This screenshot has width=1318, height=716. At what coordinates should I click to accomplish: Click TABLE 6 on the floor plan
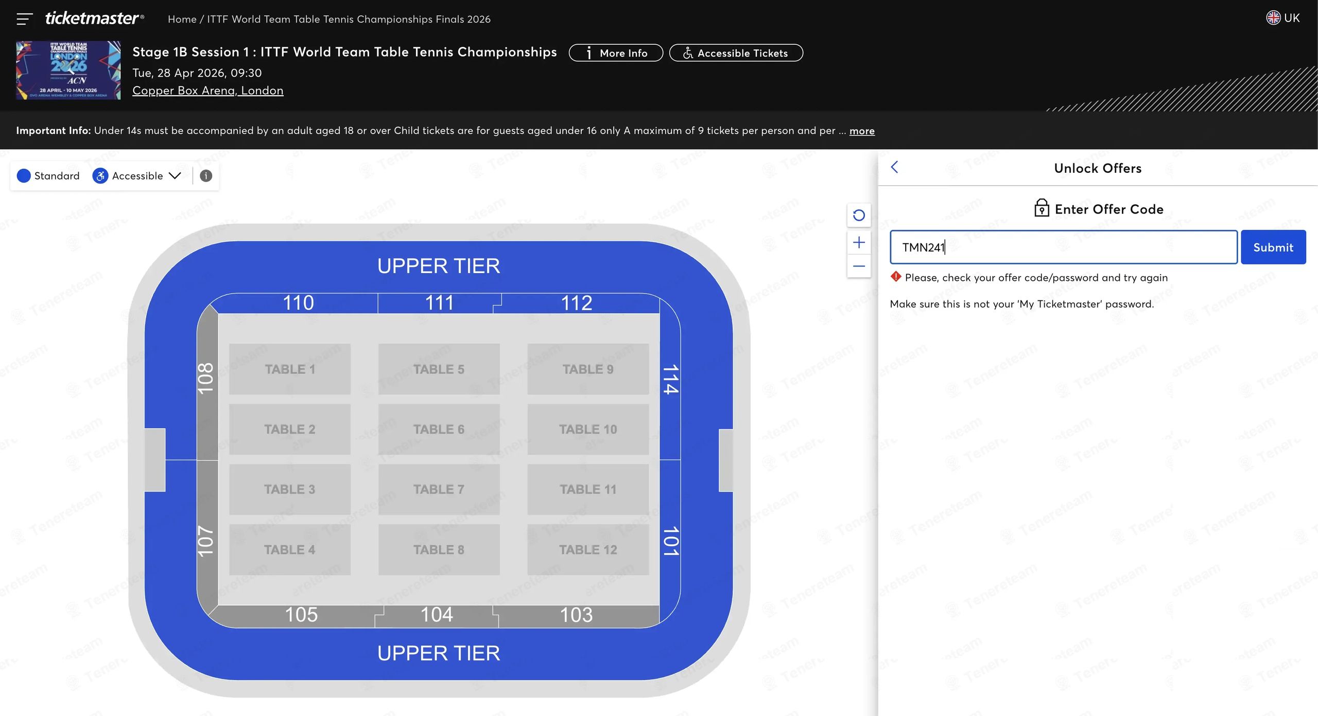tap(439, 429)
